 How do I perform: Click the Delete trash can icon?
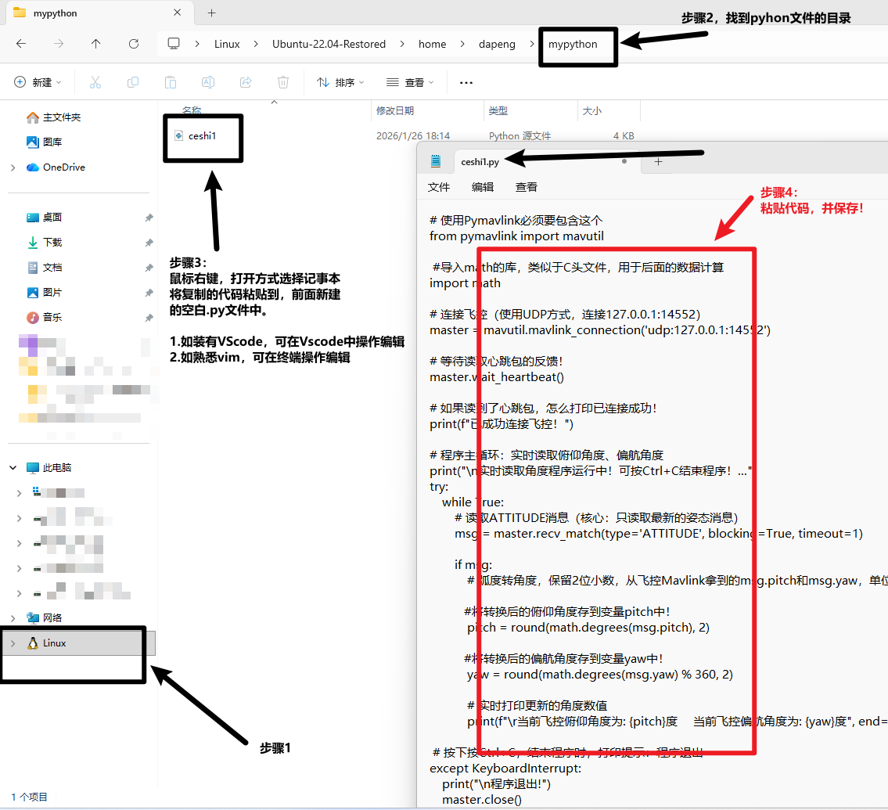click(x=283, y=82)
